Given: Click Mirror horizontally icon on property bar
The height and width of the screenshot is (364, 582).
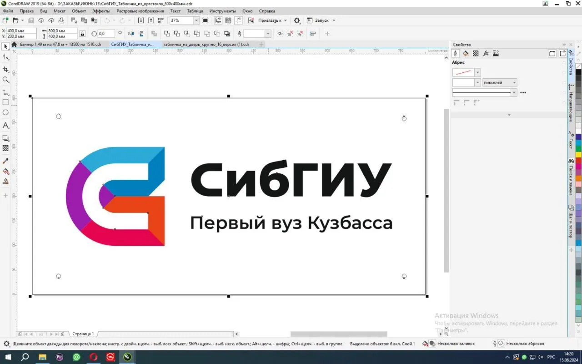Looking at the screenshot, I should [131, 34].
